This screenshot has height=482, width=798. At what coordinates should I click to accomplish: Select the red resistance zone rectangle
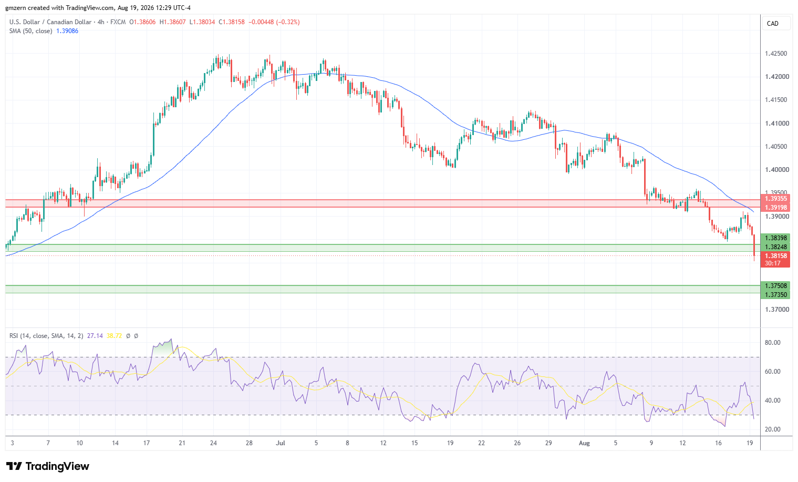382,203
